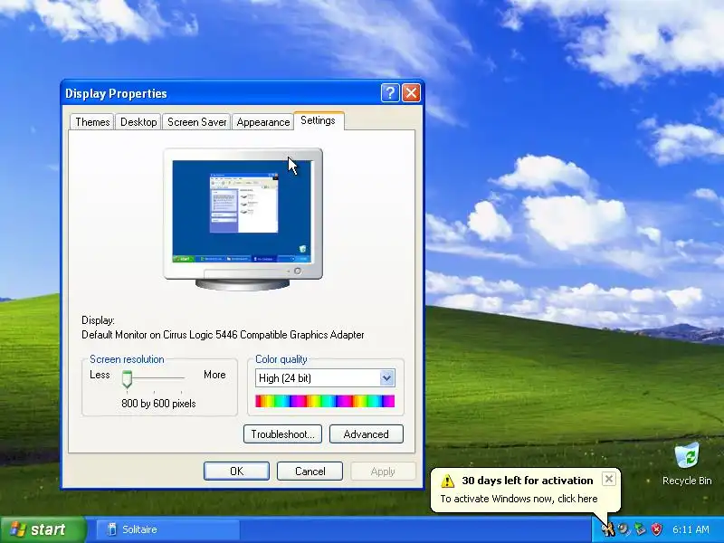Close the Display Properties dialog

point(411,93)
